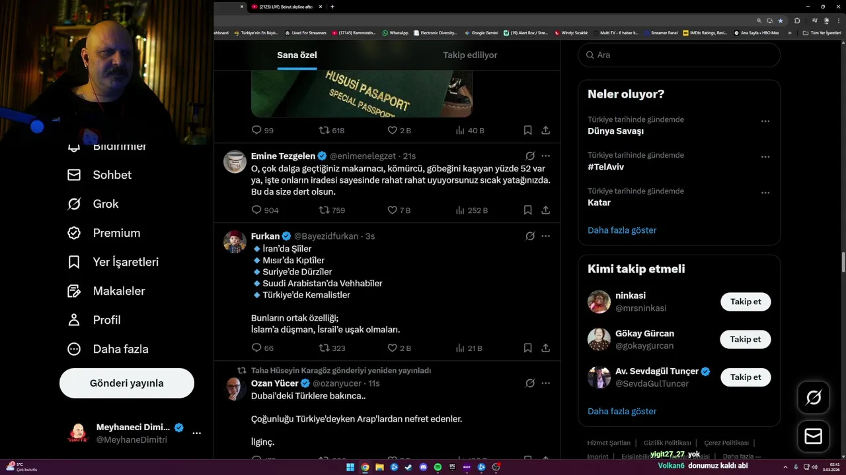The width and height of the screenshot is (846, 475).
Task: Open Gizlilik Politikası footer link
Action: 667,443
